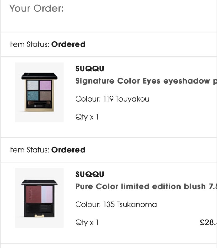Click the Signature Color Eyes eyeshadow title
The image size is (217, 248).
tap(146, 81)
